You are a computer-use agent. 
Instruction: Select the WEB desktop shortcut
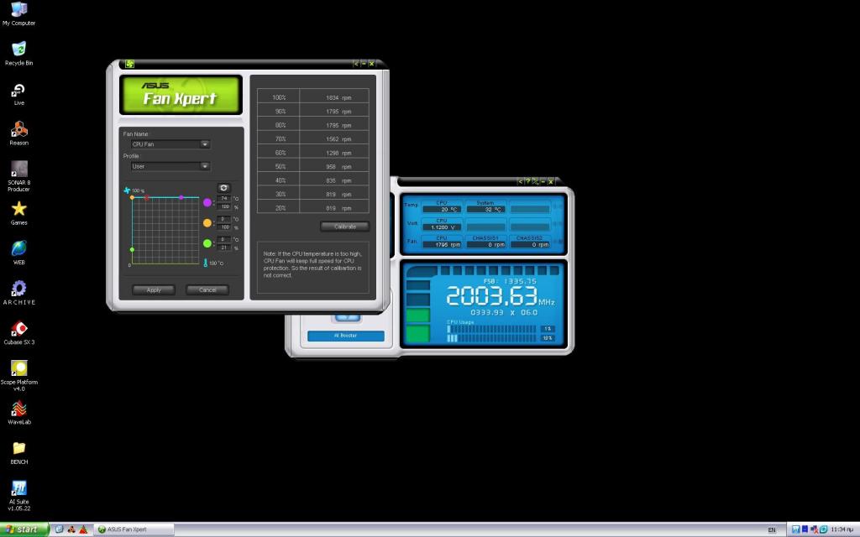tap(18, 253)
